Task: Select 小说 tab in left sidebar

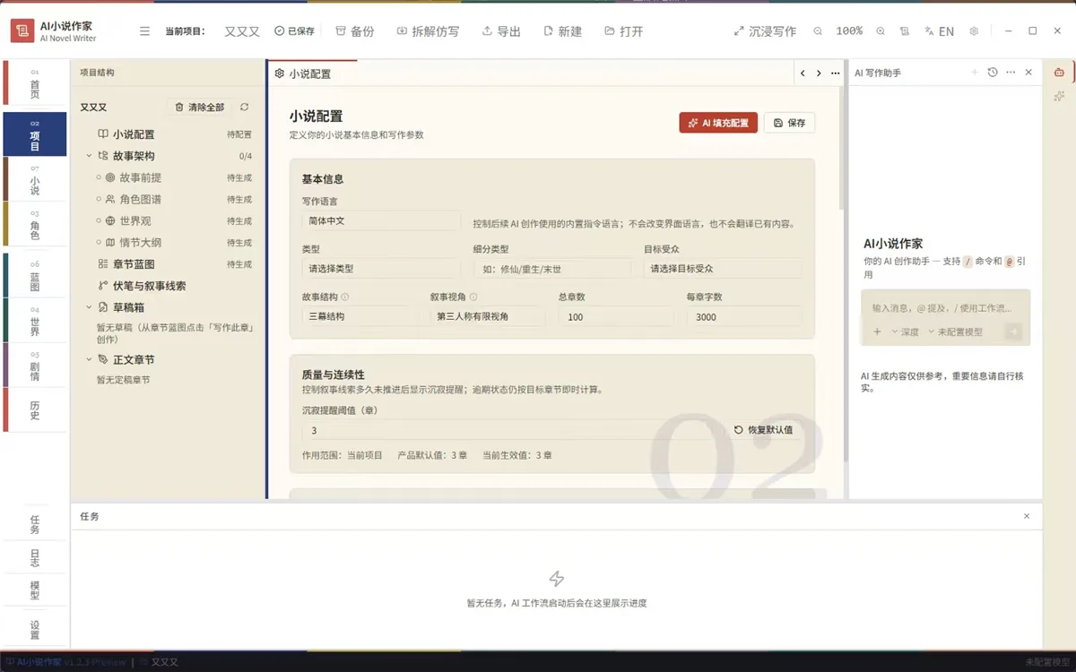Action: click(35, 179)
